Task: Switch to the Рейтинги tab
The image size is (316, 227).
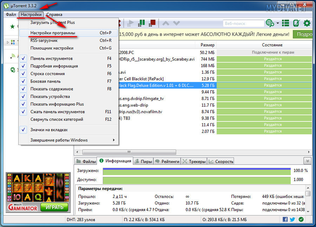Action: coord(167,161)
